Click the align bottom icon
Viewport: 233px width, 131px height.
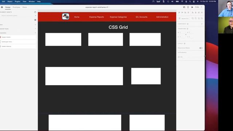(x=185, y=12)
